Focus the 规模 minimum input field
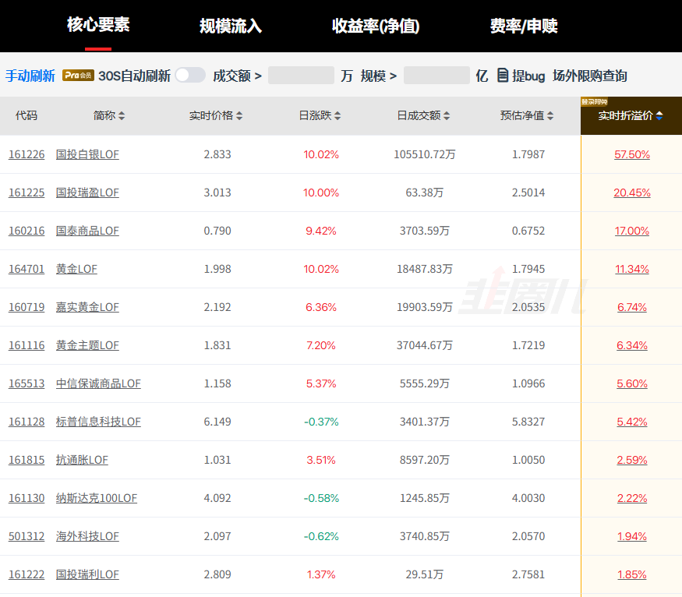 tap(436, 76)
